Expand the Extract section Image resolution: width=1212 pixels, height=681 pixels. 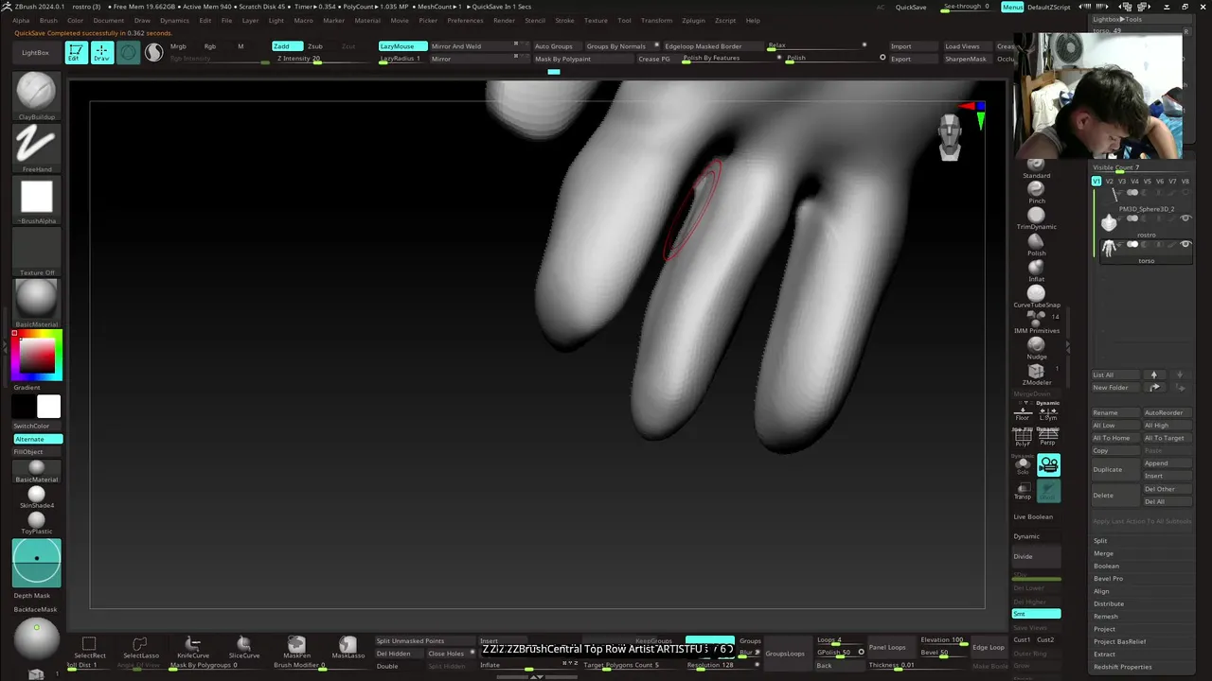point(1104,655)
